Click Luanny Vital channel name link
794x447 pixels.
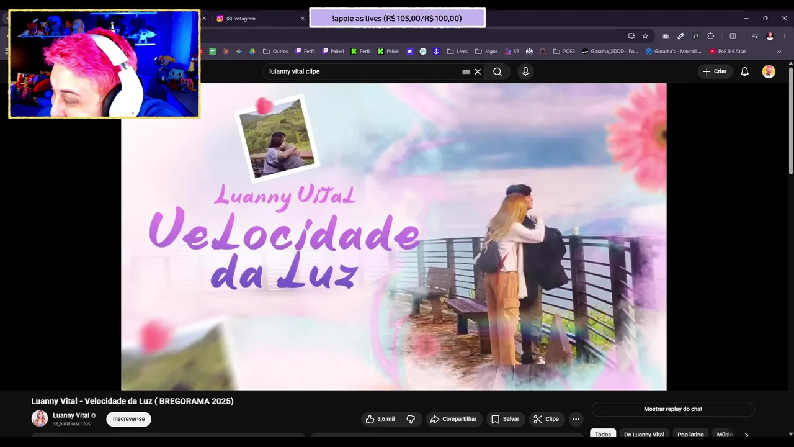[71, 415]
